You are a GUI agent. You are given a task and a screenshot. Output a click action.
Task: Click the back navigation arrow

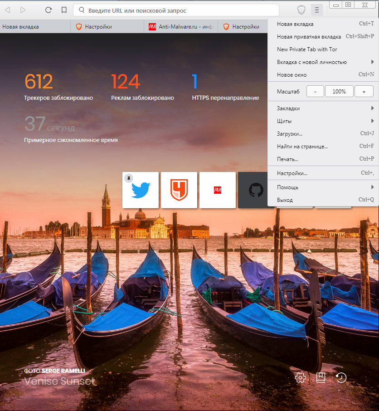(8, 10)
